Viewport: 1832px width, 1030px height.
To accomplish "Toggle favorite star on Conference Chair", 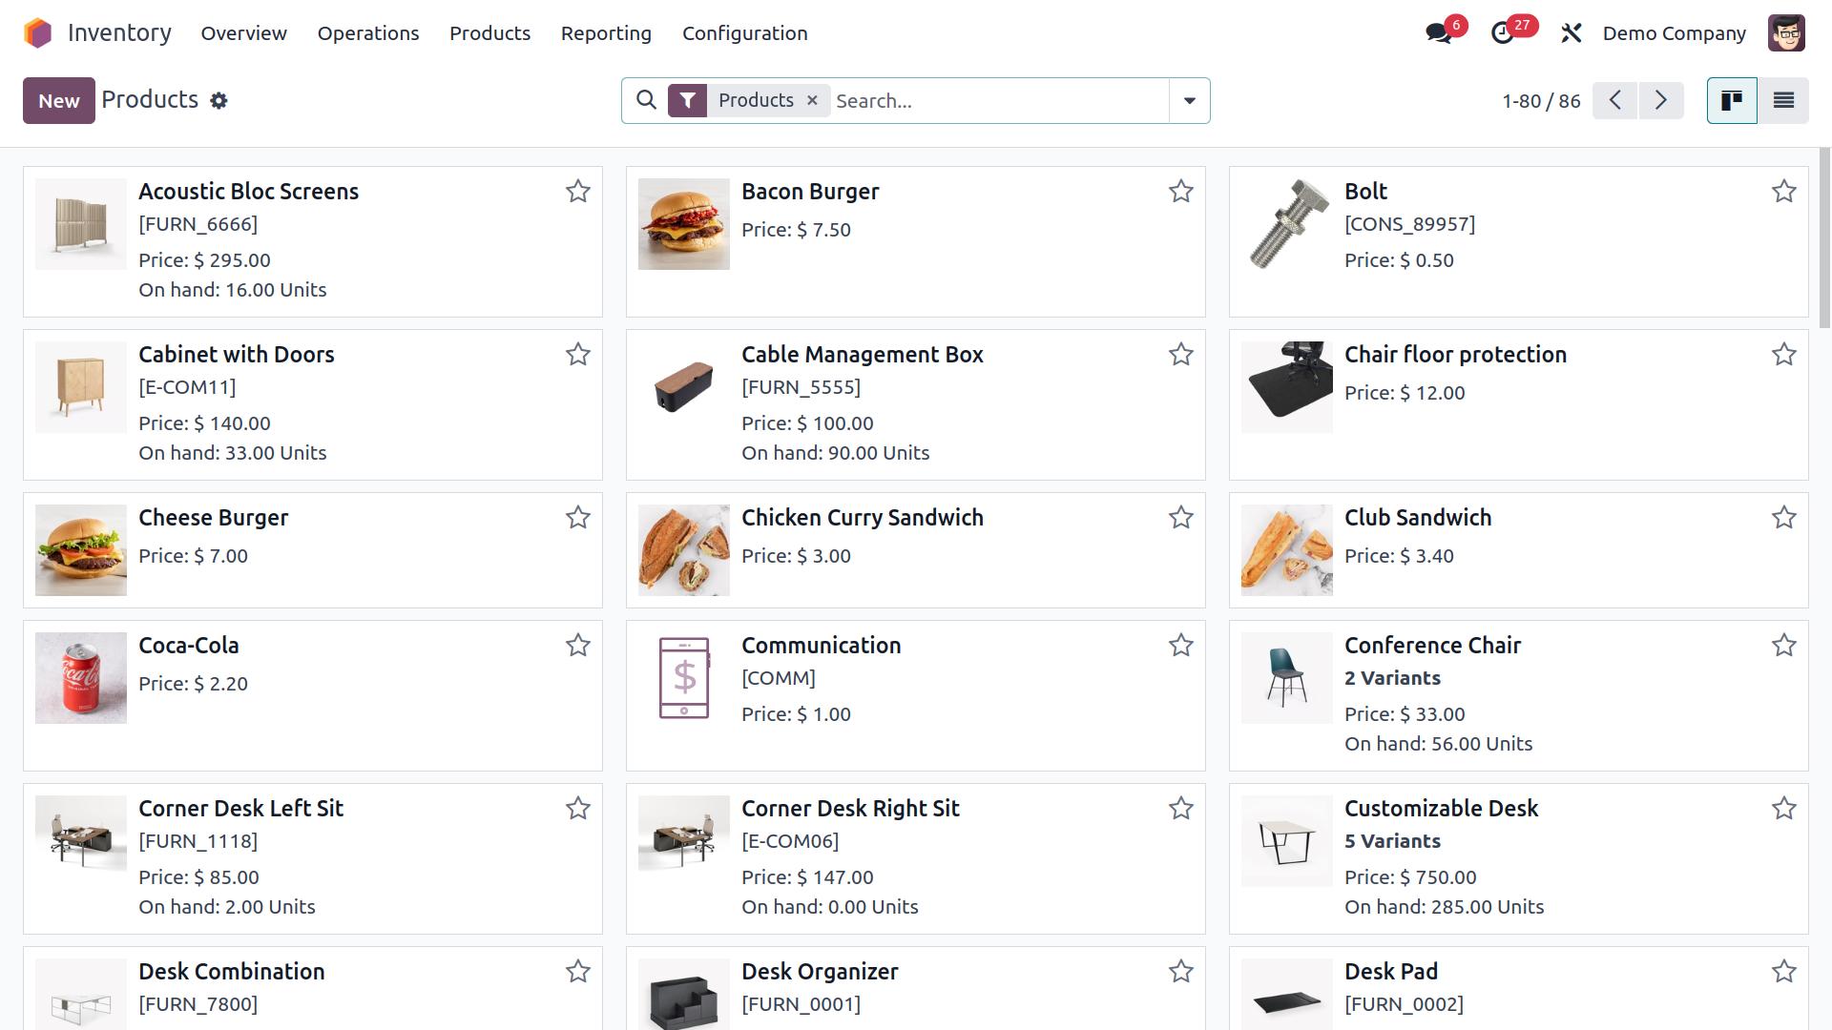I will tap(1784, 646).
